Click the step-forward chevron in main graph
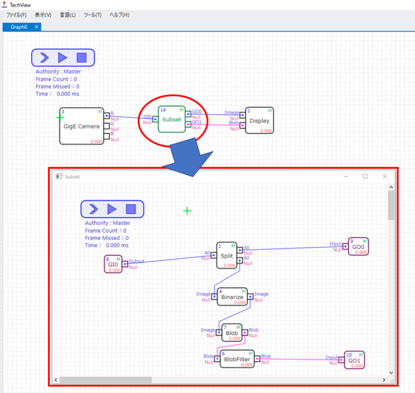This screenshot has width=415, height=393. (44, 58)
